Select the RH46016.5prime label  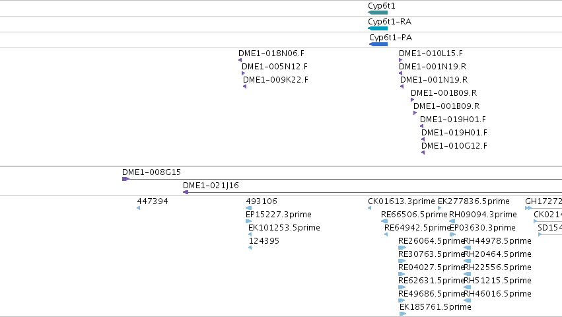[x=497, y=295]
